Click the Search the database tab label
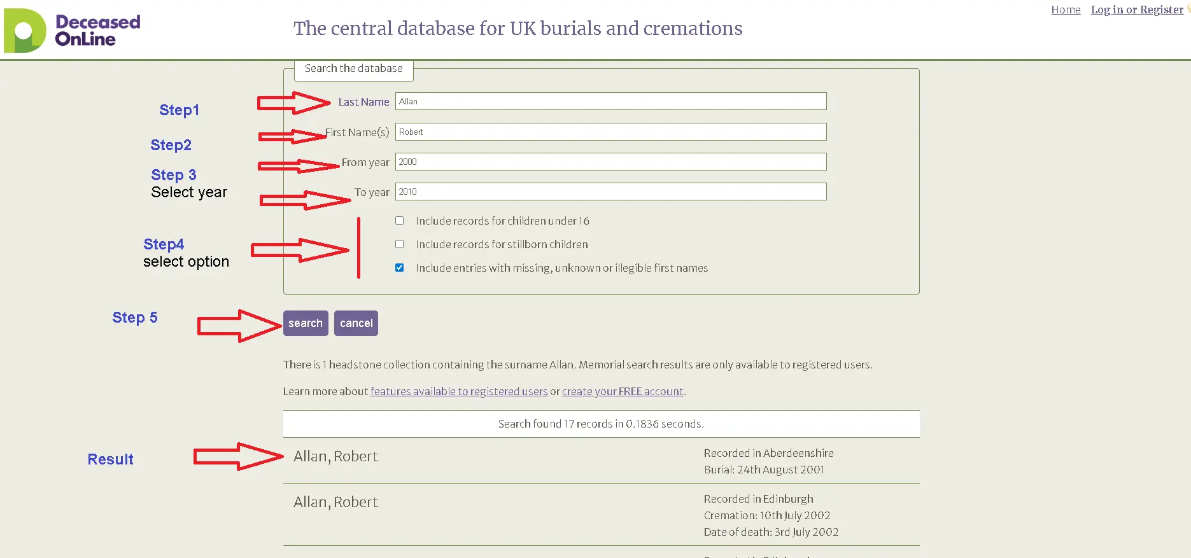 (353, 69)
